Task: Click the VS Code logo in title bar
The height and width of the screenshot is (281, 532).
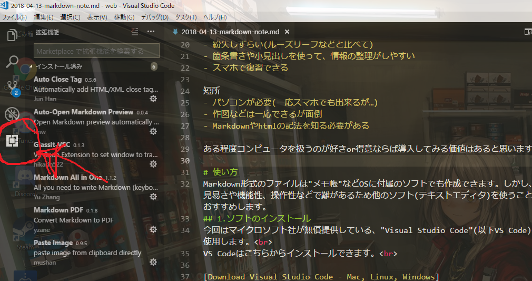Action: [x=4, y=5]
